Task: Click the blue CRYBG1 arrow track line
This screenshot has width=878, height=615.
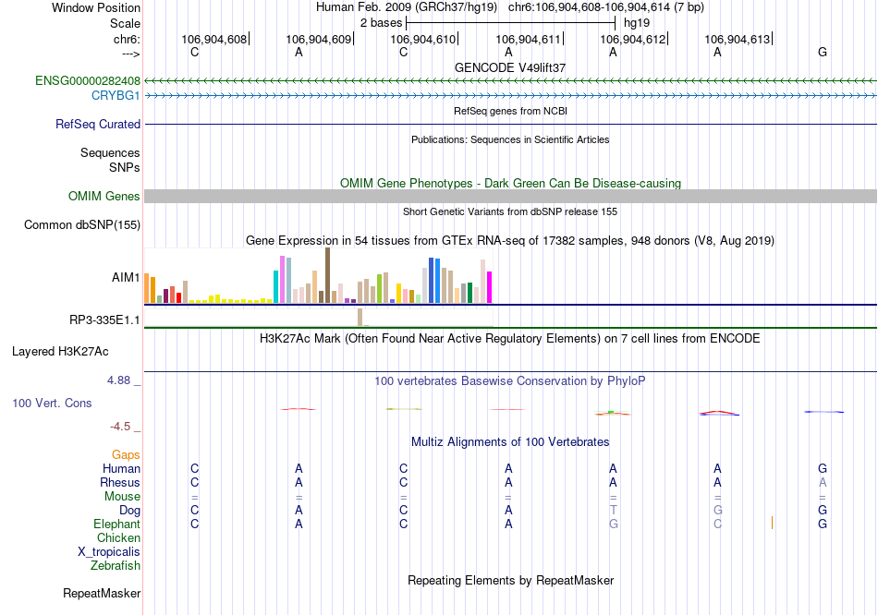Action: coord(510,96)
